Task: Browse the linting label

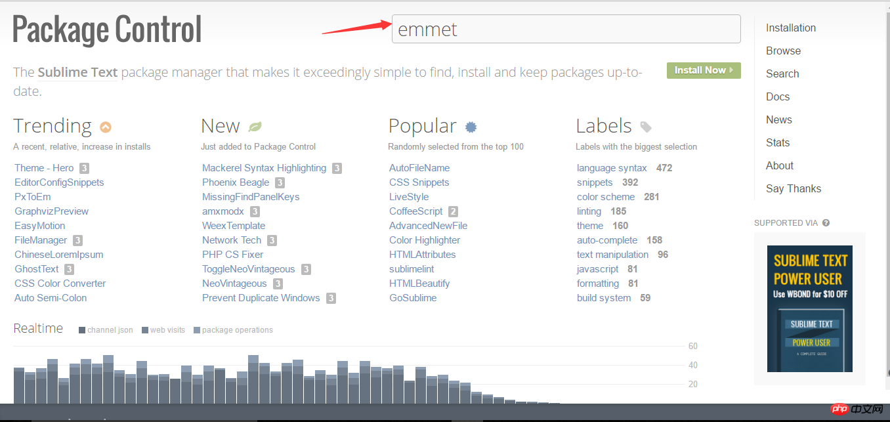Action: 589,211
